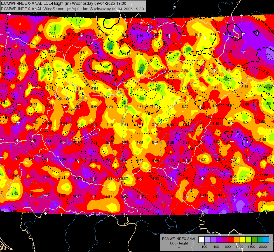This screenshot has height=252, width=274.
Task: Click the grid point value '9.13'
Action: (198, 35)
